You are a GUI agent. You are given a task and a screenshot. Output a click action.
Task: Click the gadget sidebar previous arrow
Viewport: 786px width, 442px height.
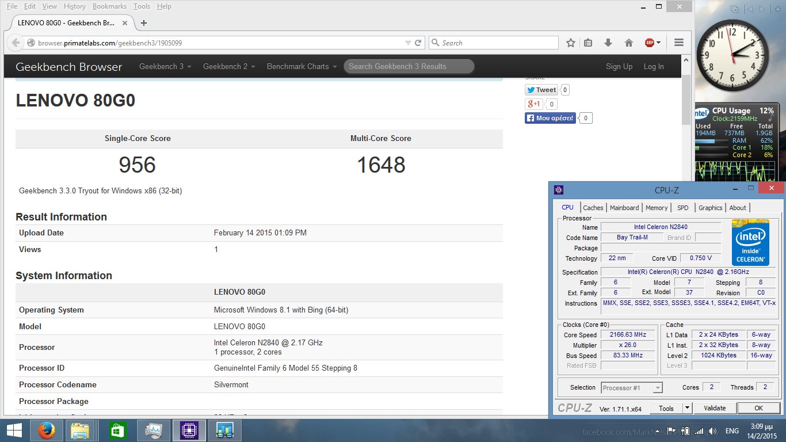750,9
